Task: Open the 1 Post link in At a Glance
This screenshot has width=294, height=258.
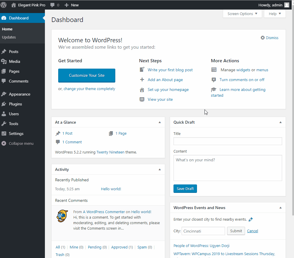Action: (67, 133)
